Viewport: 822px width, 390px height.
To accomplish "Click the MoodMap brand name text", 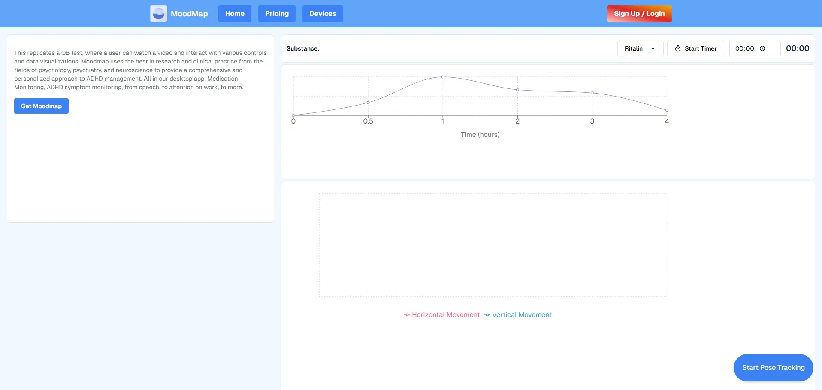I will tap(189, 14).
